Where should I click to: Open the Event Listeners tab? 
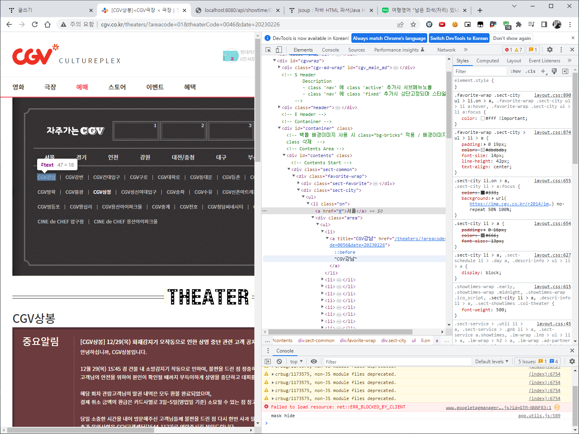point(544,61)
